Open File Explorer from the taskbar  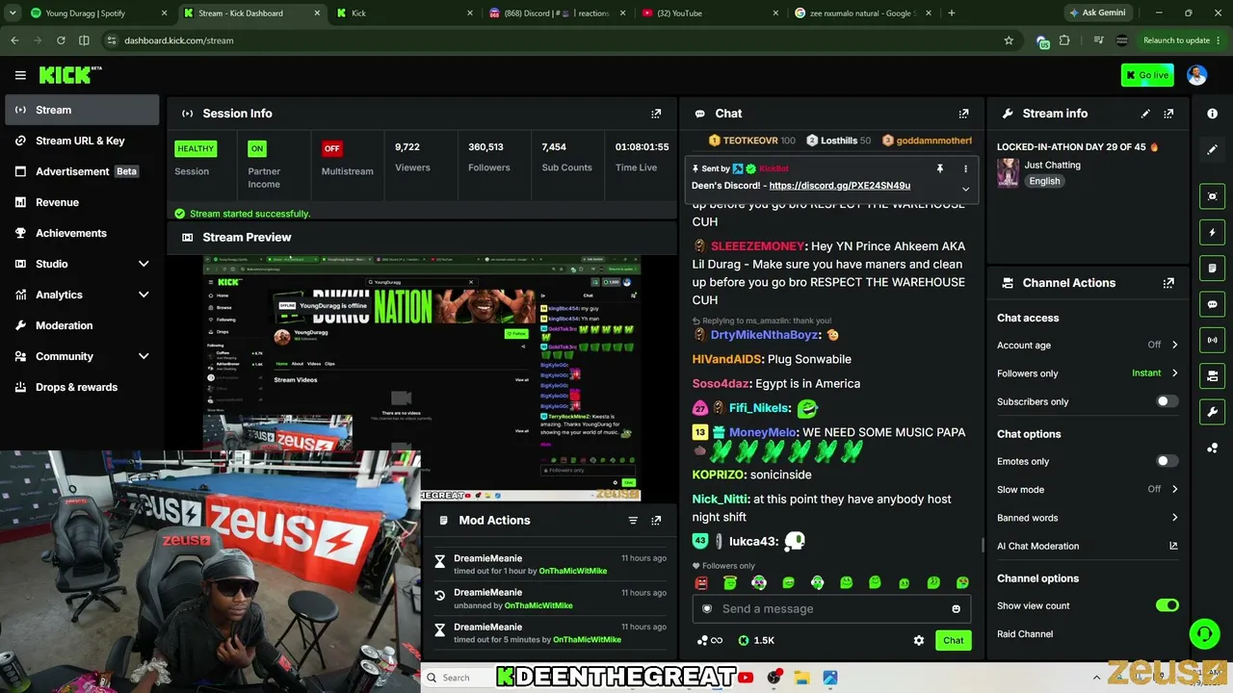click(801, 678)
